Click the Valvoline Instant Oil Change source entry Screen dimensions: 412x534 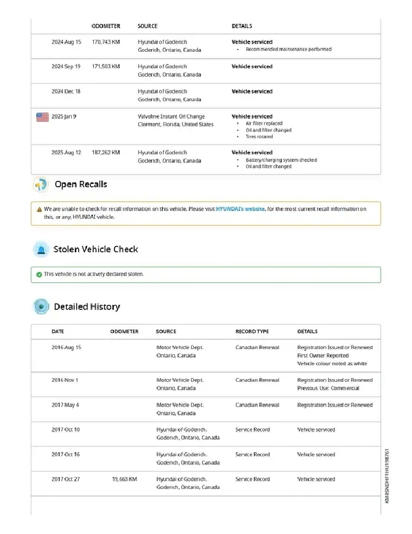[x=171, y=116]
